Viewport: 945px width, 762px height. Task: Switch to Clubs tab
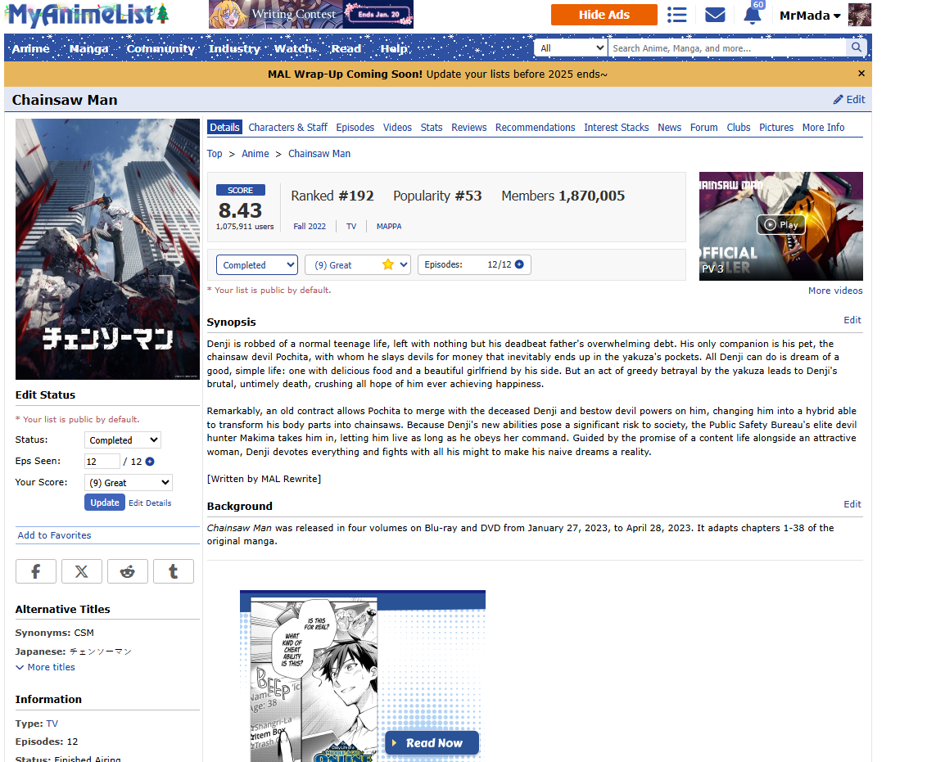(x=739, y=127)
